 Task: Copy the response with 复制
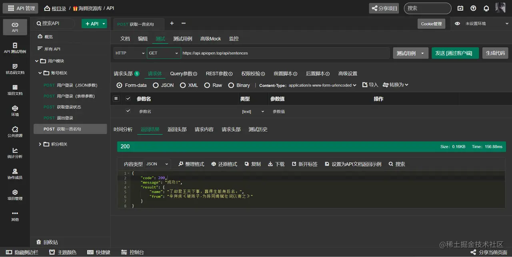pyautogui.click(x=252, y=164)
